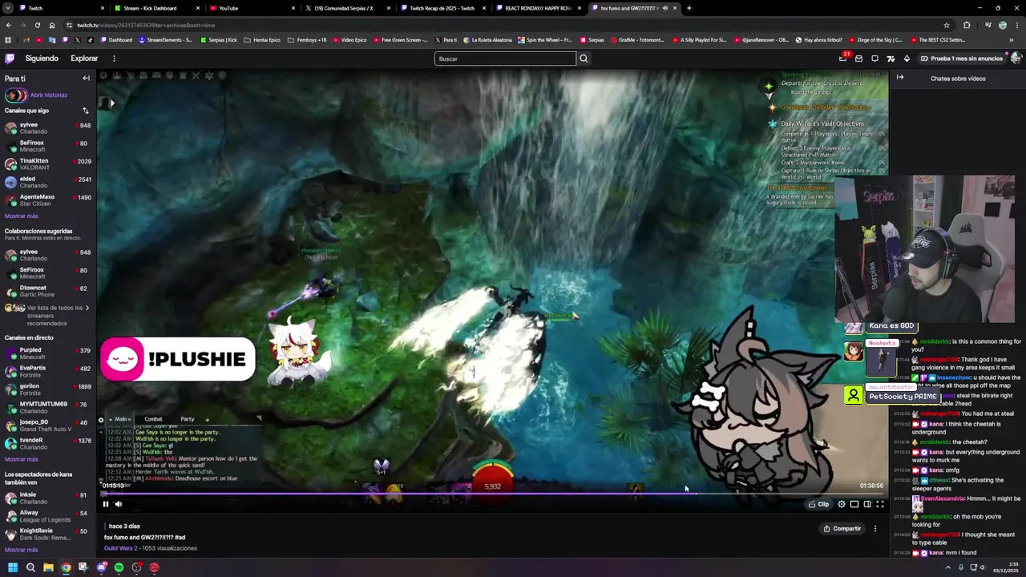Open StreamElements bookmark
This screenshot has width=1026, height=577.
click(x=166, y=39)
